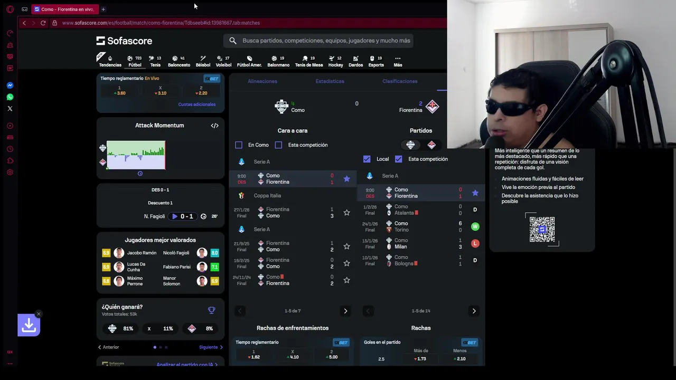Switch to the Alineaciones tab
Image resolution: width=676 pixels, height=380 pixels.
[x=262, y=81]
